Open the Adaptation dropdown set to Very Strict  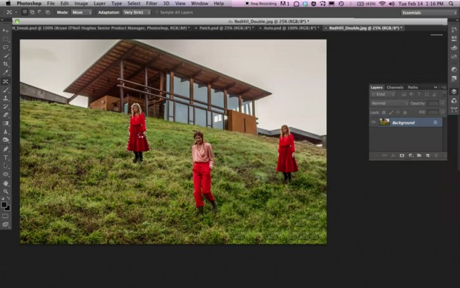[136, 12]
